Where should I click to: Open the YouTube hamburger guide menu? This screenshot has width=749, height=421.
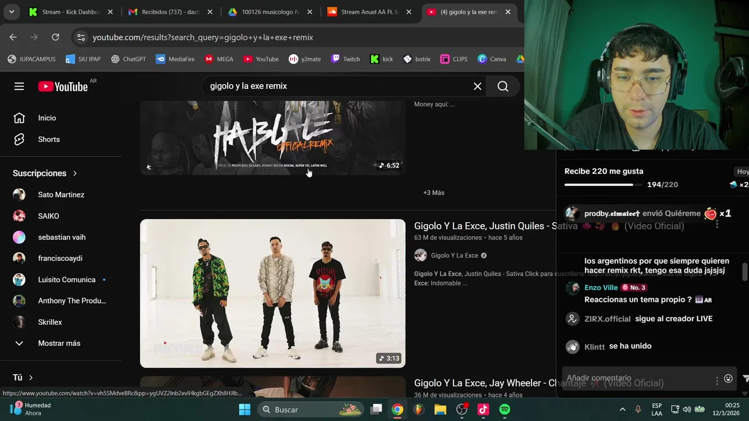tap(19, 87)
